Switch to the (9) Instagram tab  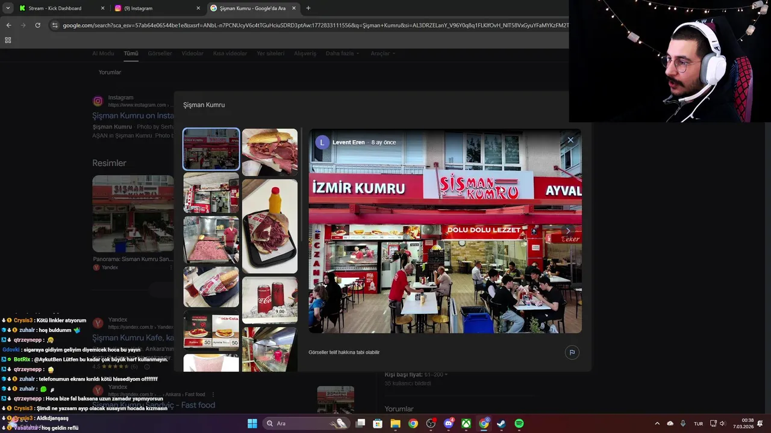click(x=158, y=8)
